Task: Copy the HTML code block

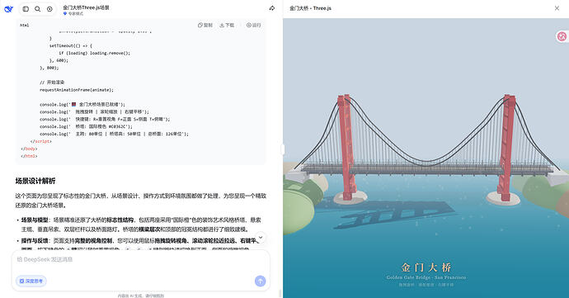Action: pyautogui.click(x=205, y=25)
